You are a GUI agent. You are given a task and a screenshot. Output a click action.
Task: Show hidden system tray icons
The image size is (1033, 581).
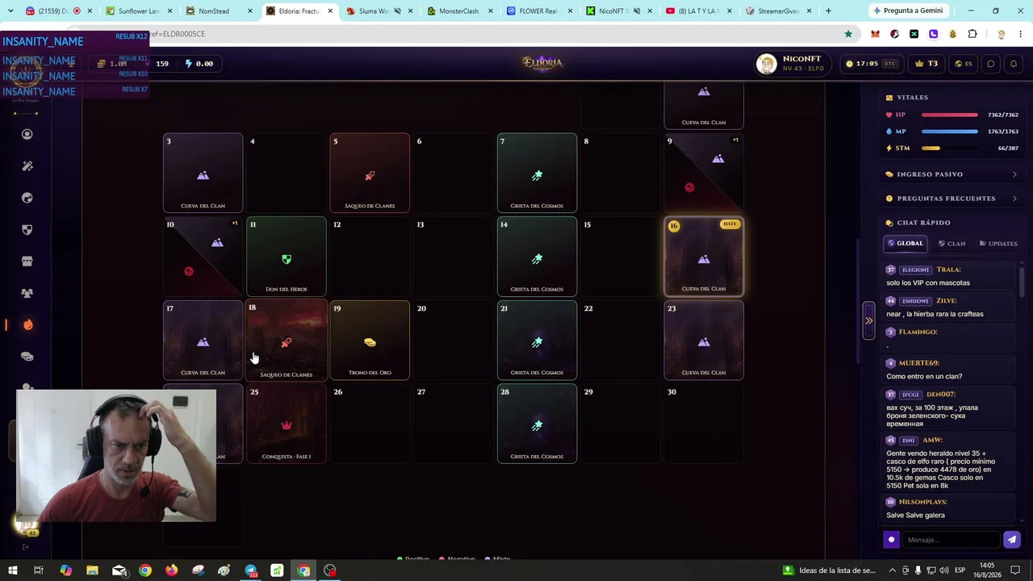tap(892, 571)
